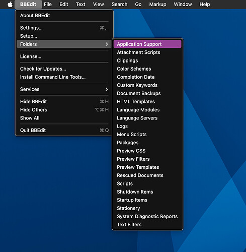Open the Edit menu

pos(64,5)
